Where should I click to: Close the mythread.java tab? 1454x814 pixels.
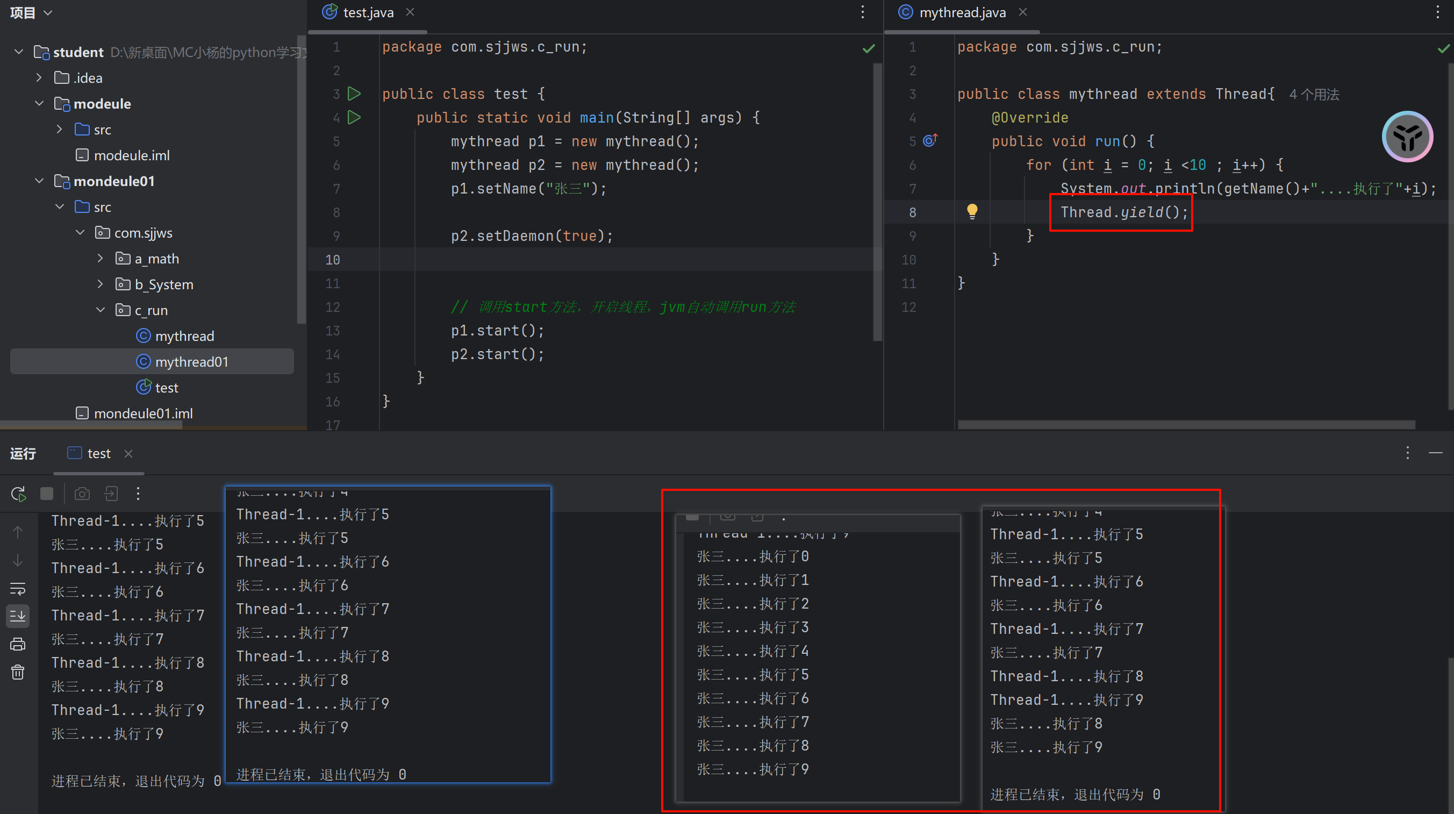1023,12
